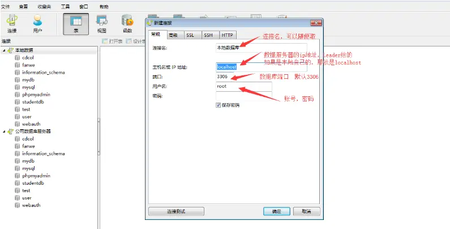
Task: Click the 确定 (OK) button
Action: click(x=277, y=211)
